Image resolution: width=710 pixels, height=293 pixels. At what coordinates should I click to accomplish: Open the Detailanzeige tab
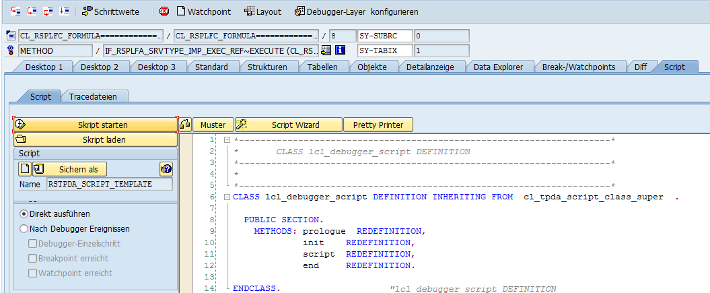point(430,67)
